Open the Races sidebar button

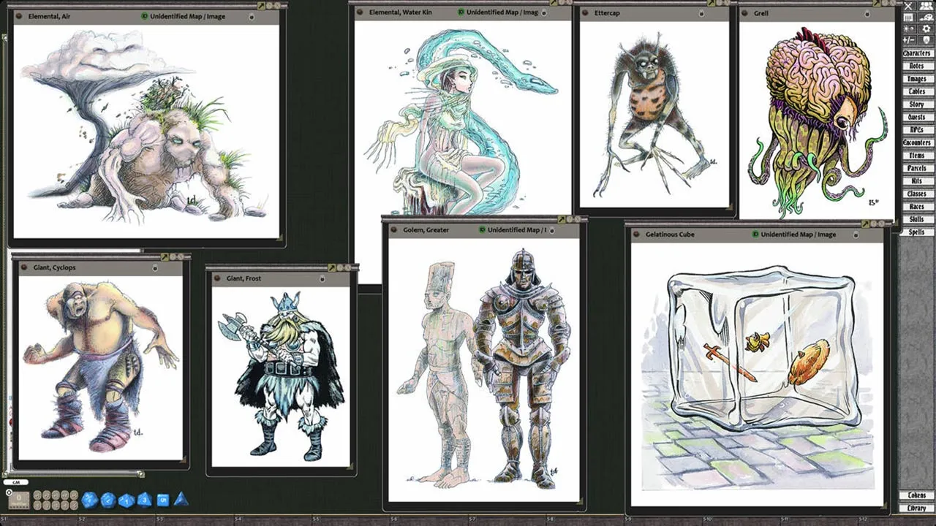point(916,207)
